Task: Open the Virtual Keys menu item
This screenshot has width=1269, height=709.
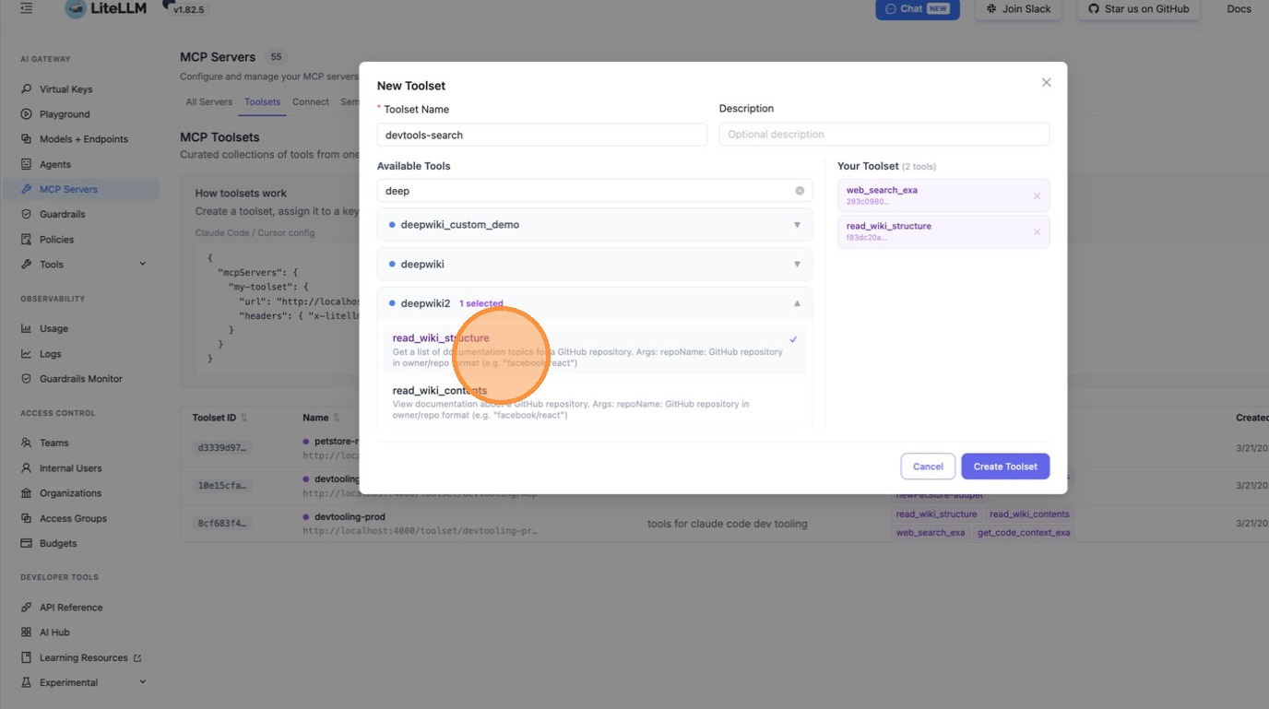Action: [81, 89]
